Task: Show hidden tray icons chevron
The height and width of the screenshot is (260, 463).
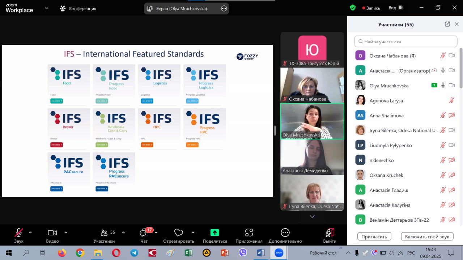Action: click(x=348, y=253)
